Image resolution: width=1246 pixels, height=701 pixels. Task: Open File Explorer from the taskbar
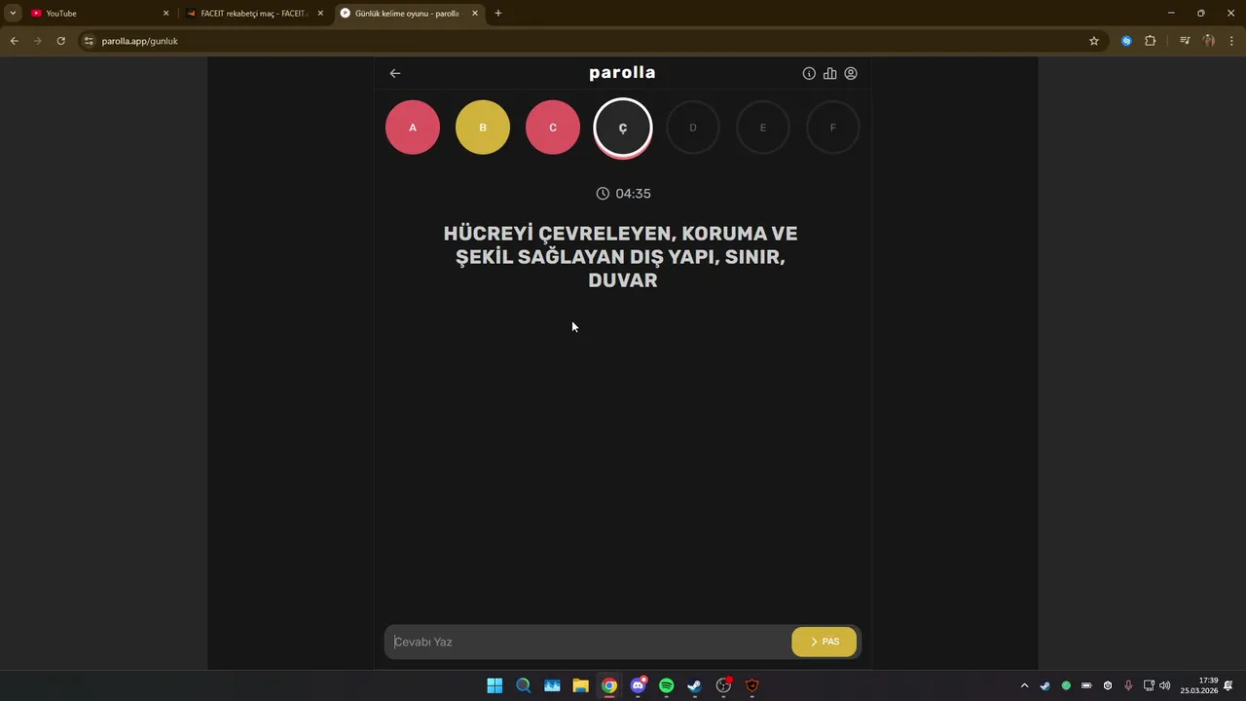[580, 685]
